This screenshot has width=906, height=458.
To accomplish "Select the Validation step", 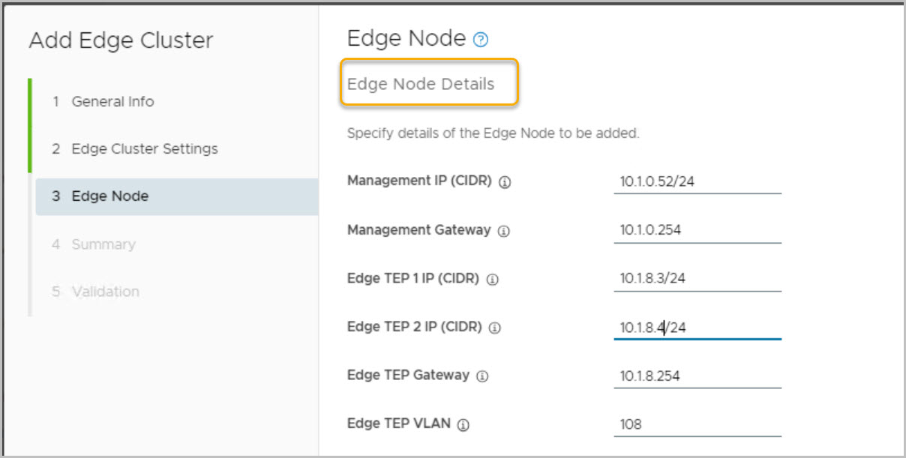I will (x=105, y=292).
